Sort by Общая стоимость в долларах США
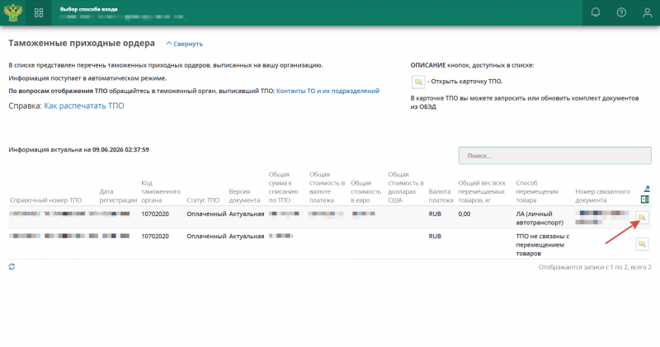The height and width of the screenshot is (347, 660). tap(406, 187)
